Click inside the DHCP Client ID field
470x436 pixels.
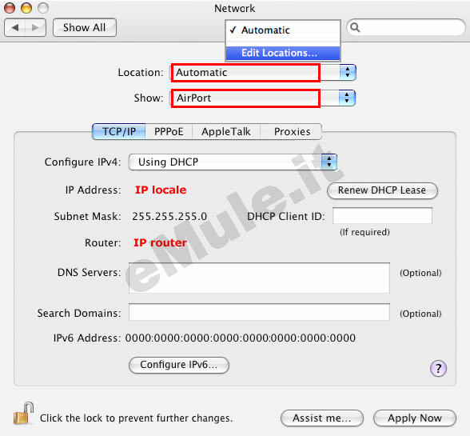382,215
